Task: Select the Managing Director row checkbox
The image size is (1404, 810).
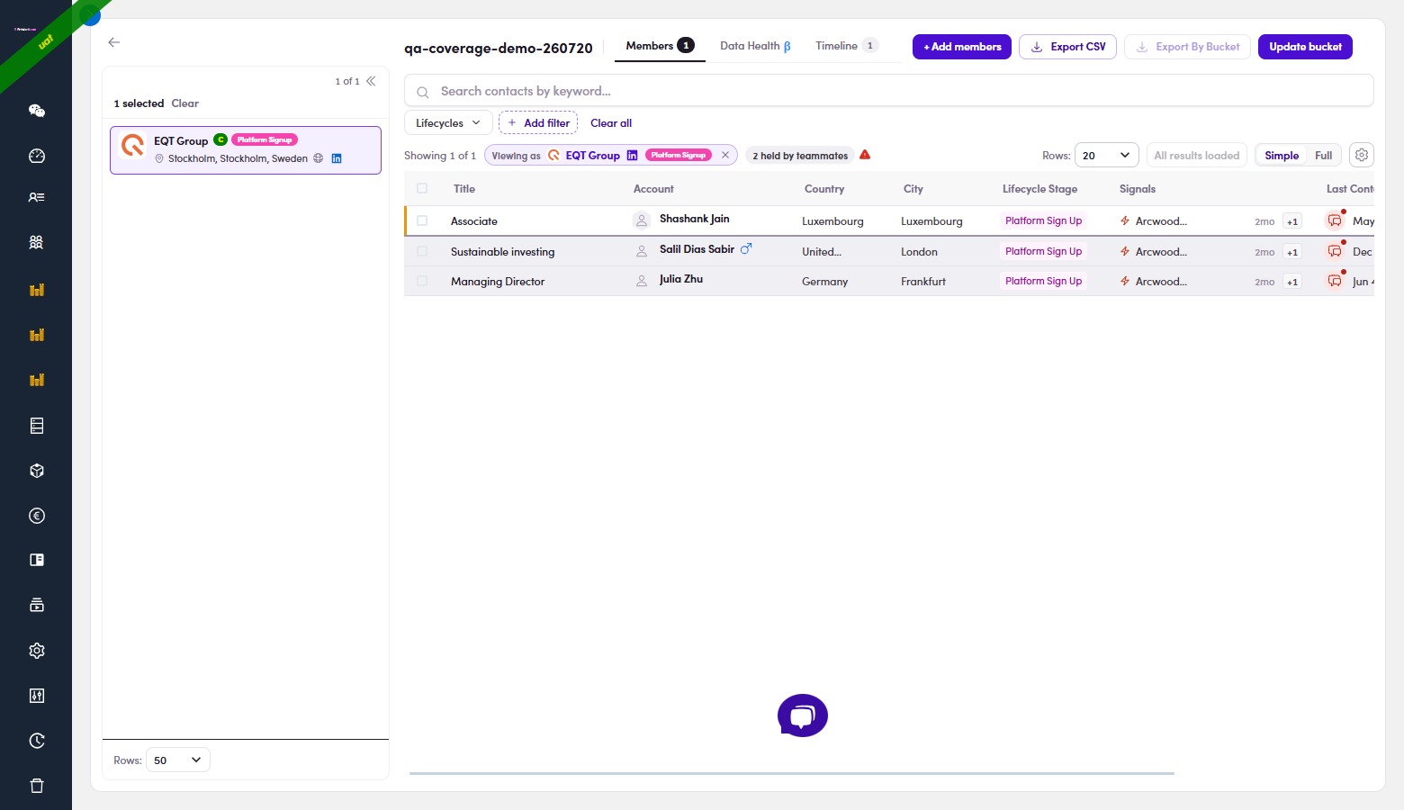Action: coord(422,281)
